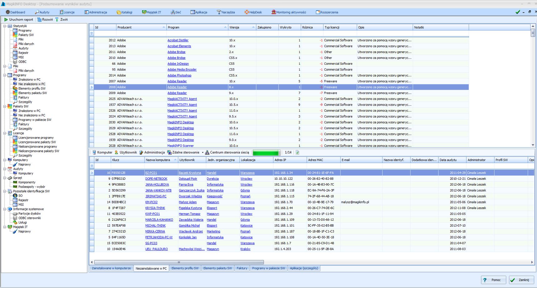
Task: Open the Dashboard menu
Action: point(15,12)
